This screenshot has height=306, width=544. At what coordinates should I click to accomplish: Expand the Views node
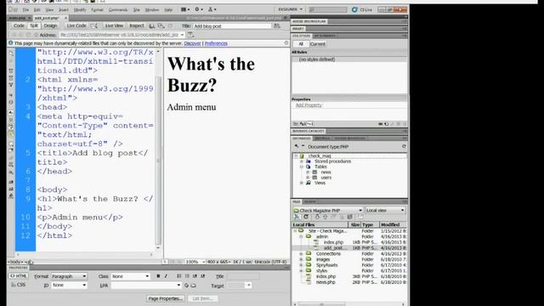pos(301,183)
